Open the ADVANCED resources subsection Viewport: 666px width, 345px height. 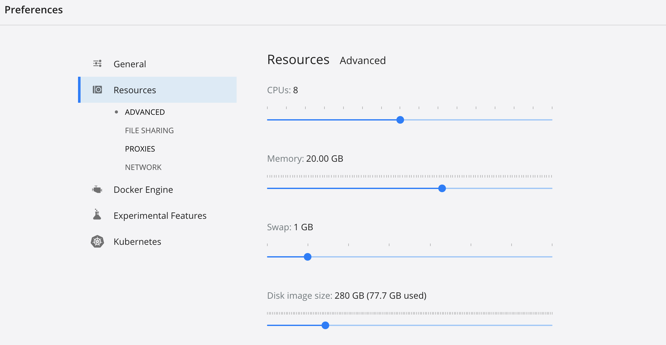145,112
